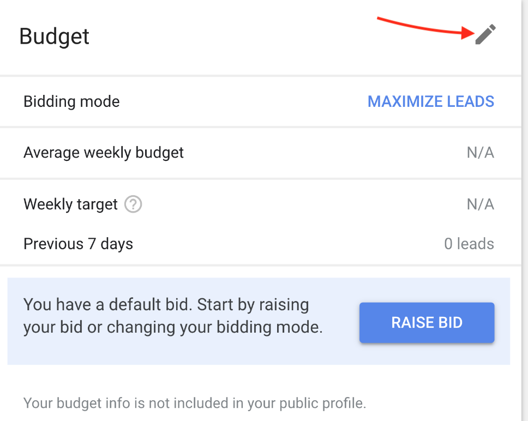The height and width of the screenshot is (421, 528).
Task: Click the default bid message text
Action: [173, 316]
